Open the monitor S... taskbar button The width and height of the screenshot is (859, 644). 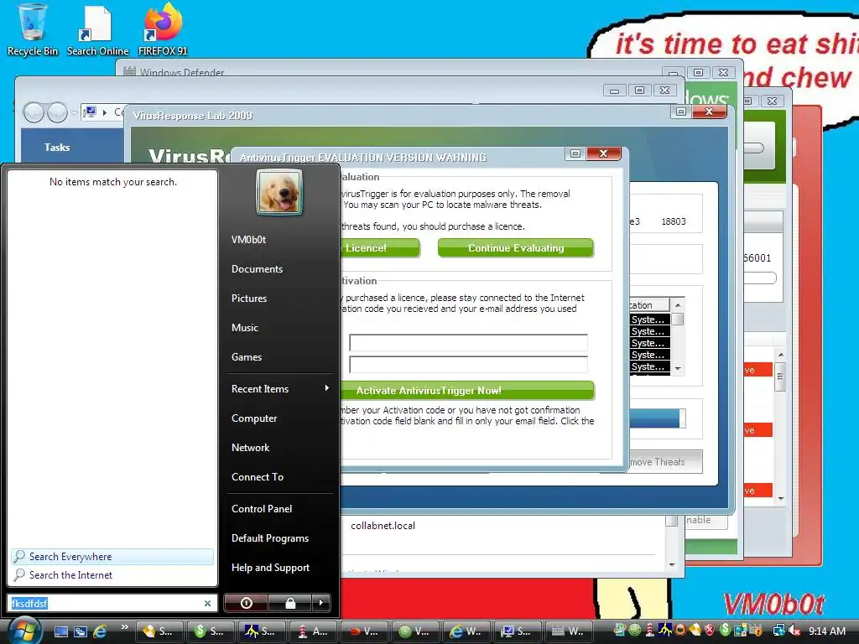tap(518, 631)
